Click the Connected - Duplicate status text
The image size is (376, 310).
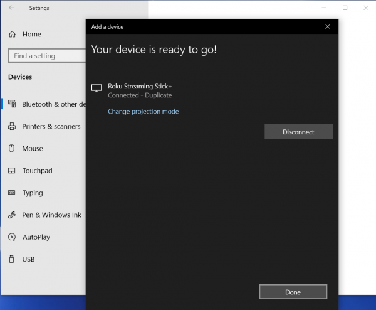(140, 95)
